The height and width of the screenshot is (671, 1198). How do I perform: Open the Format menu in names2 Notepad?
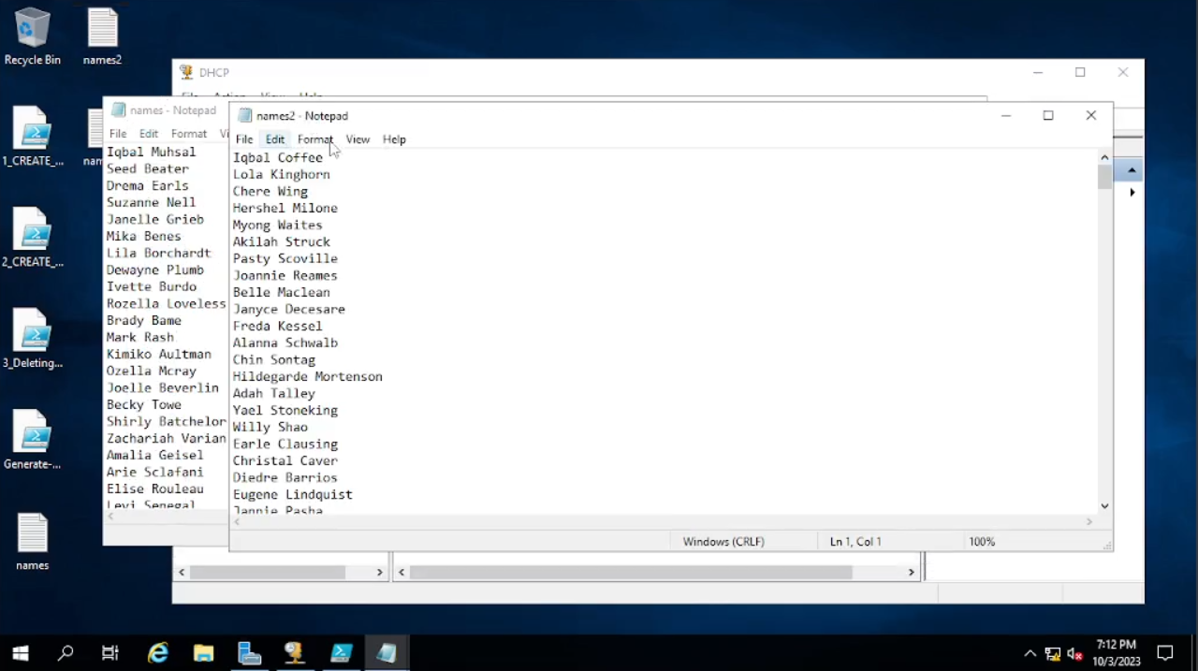[314, 139]
